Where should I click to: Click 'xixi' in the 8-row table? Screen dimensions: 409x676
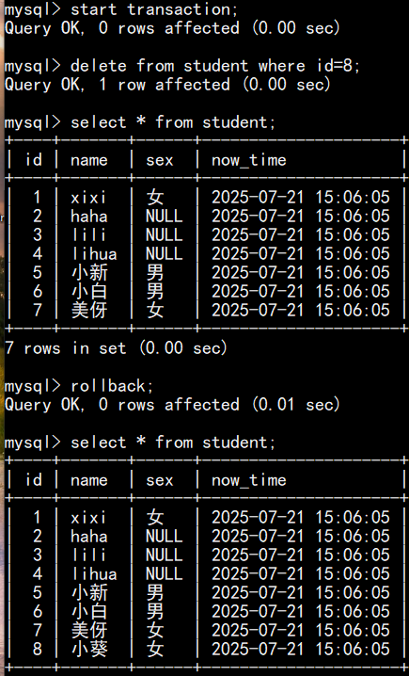(88, 517)
